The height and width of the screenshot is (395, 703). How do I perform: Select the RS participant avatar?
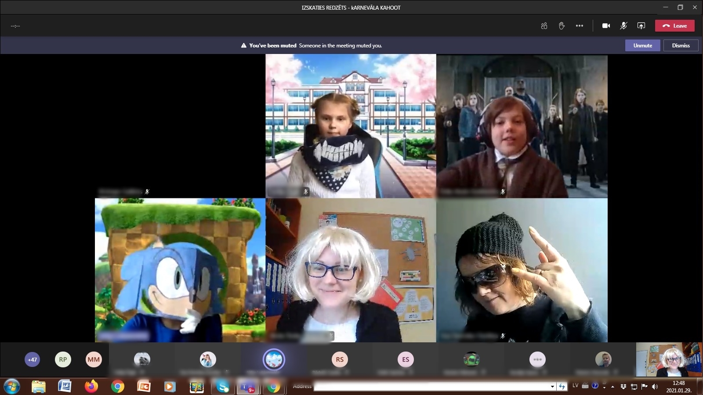tap(340, 359)
